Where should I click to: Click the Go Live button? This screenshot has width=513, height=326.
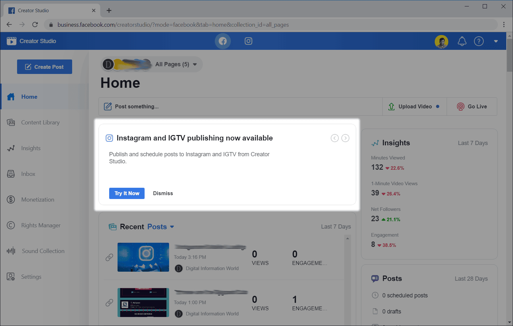(472, 106)
